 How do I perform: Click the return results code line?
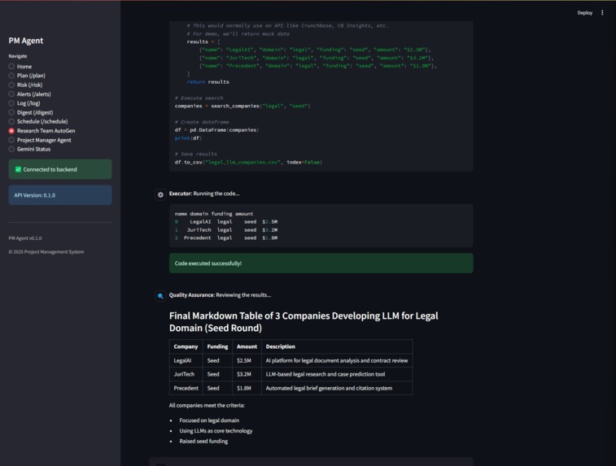point(208,81)
